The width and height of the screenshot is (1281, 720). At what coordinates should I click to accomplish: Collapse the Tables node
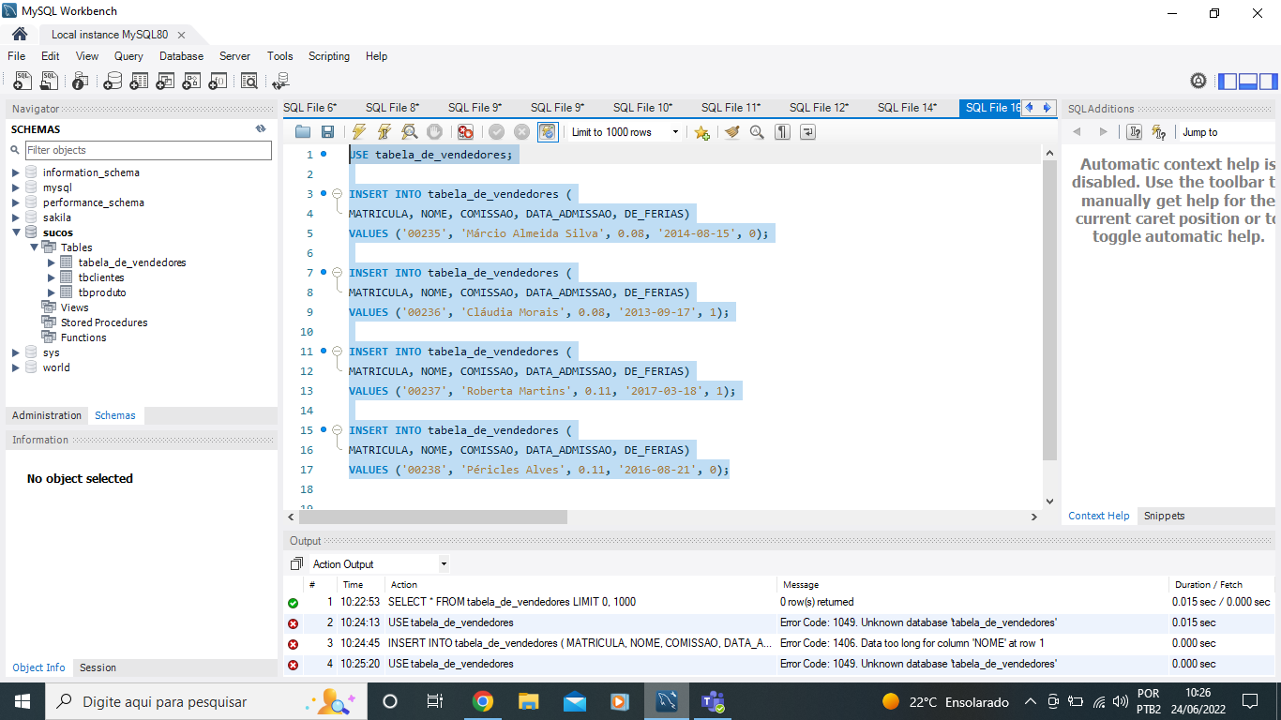point(34,247)
